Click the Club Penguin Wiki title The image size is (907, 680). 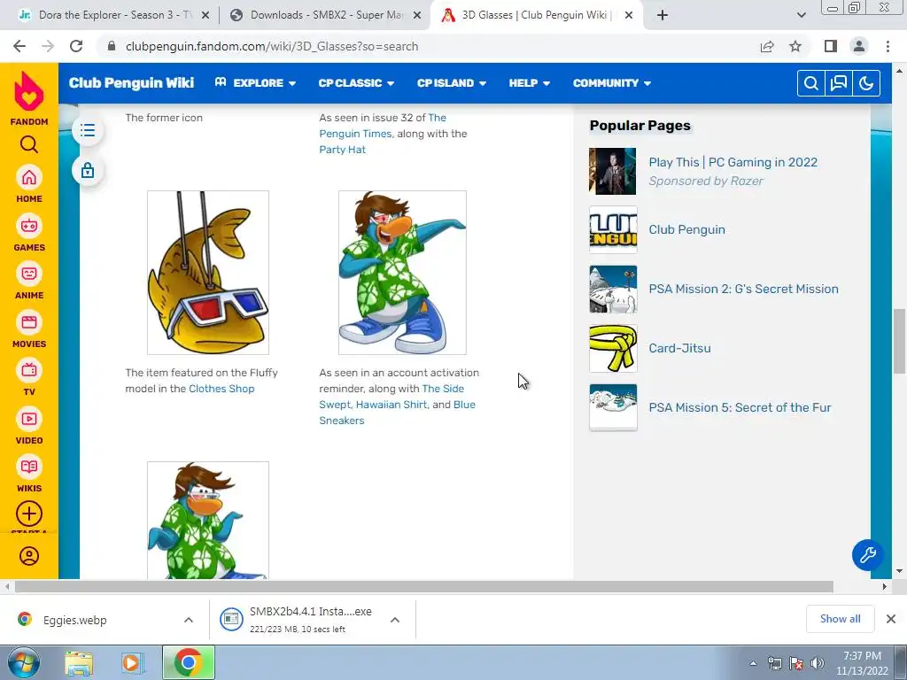pyautogui.click(x=131, y=83)
